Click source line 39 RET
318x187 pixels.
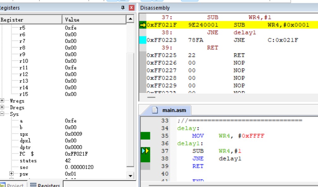pyautogui.click(x=198, y=166)
